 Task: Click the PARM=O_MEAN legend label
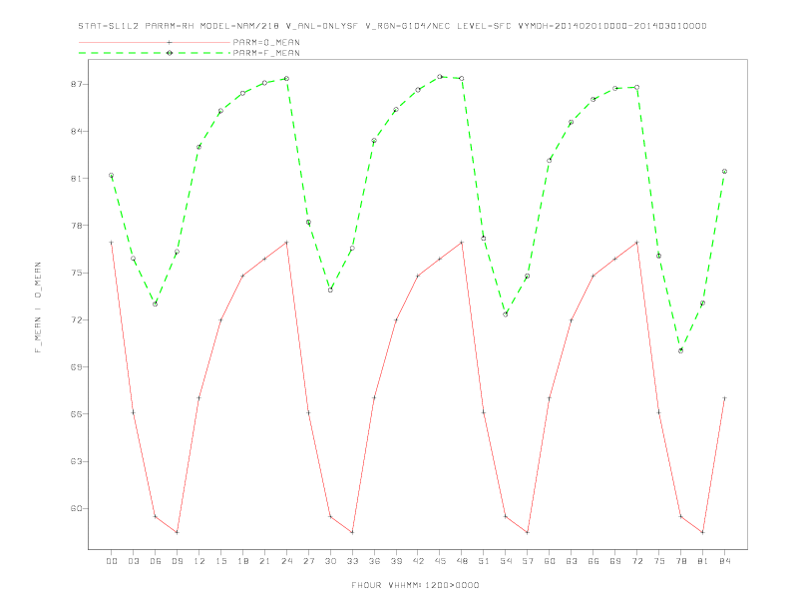pos(266,42)
